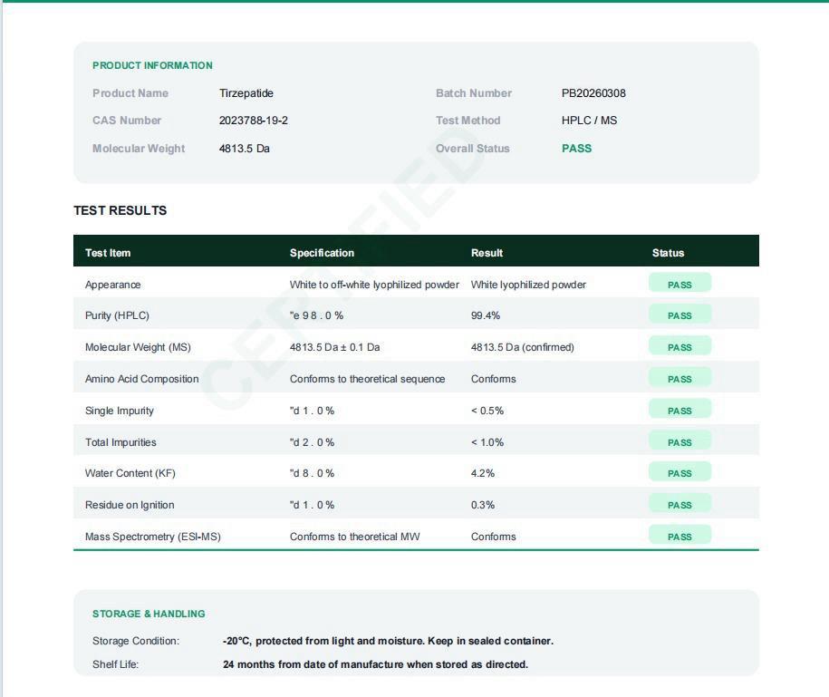Click the Status column header
The width and height of the screenshot is (829, 697).
click(x=669, y=253)
